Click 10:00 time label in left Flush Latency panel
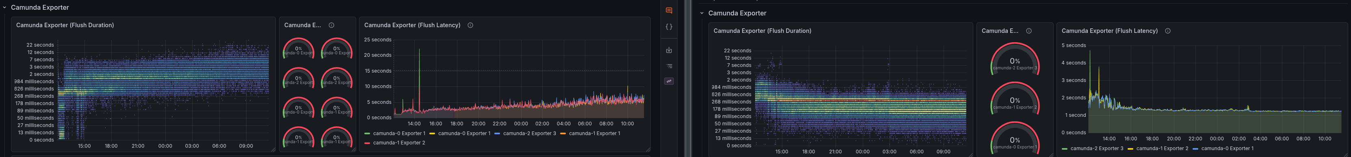 click(627, 124)
